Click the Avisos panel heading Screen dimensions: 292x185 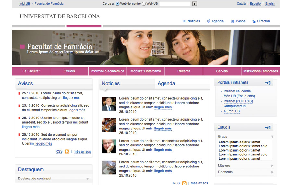(x=26, y=83)
